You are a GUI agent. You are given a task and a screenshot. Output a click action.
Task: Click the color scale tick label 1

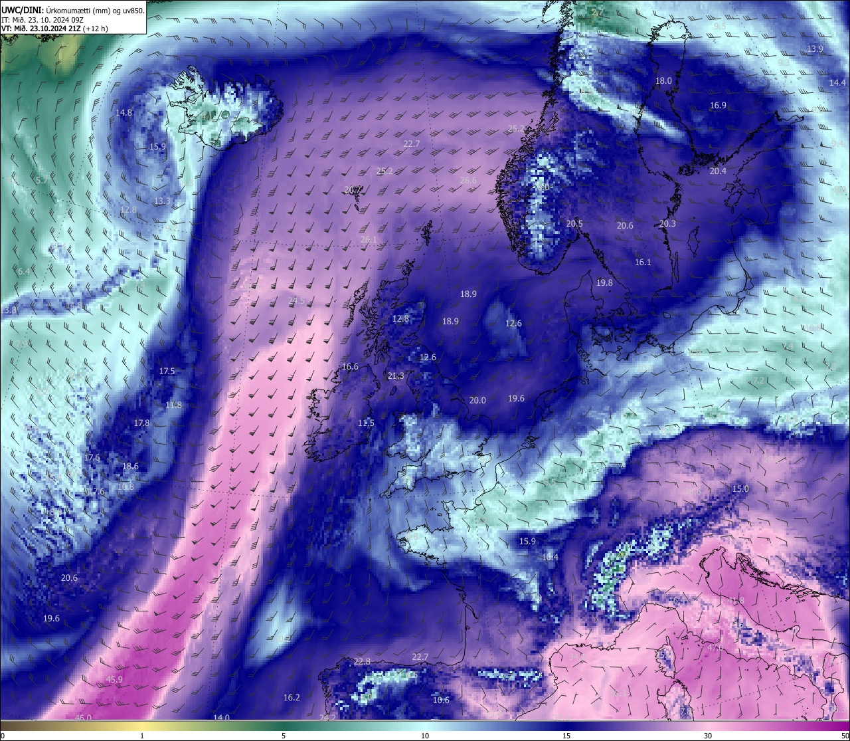[142, 736]
